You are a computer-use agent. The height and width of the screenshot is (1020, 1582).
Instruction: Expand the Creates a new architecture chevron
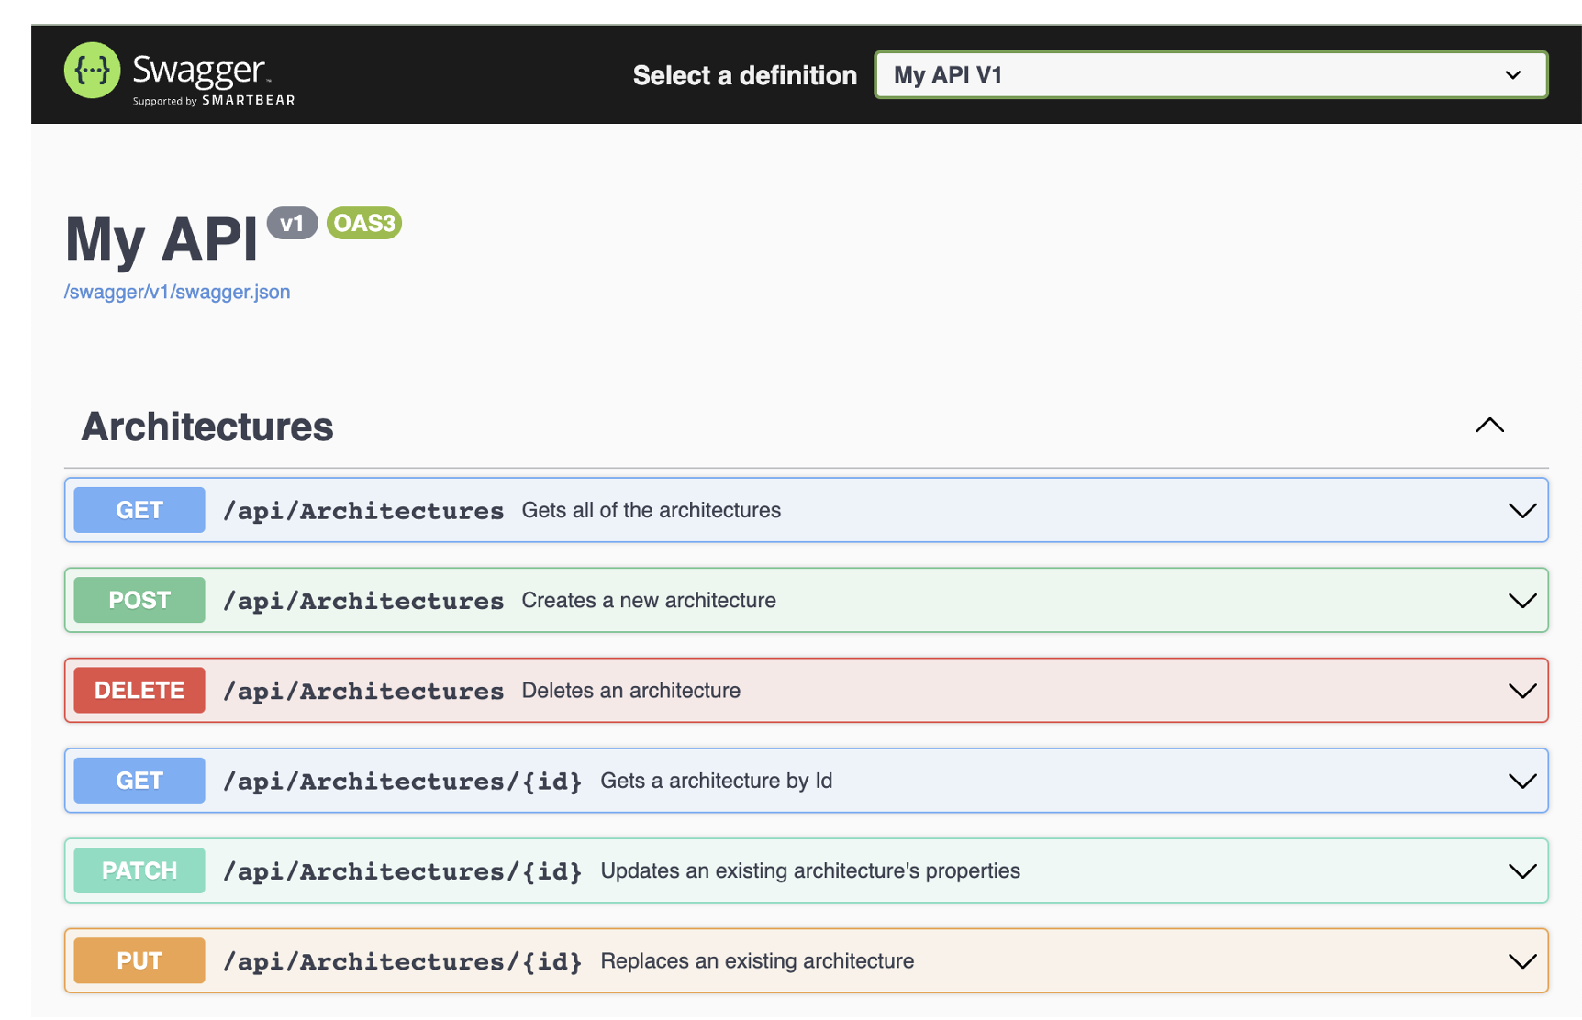pyautogui.click(x=1521, y=601)
